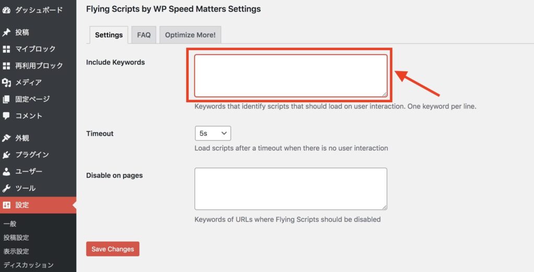Focus the Include Keywords text area
The image size is (534, 272).
(x=290, y=76)
